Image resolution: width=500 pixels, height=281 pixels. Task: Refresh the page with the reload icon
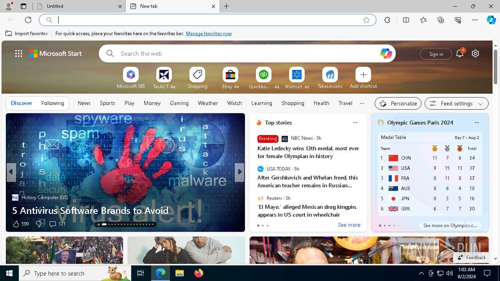pyautogui.click(x=28, y=20)
